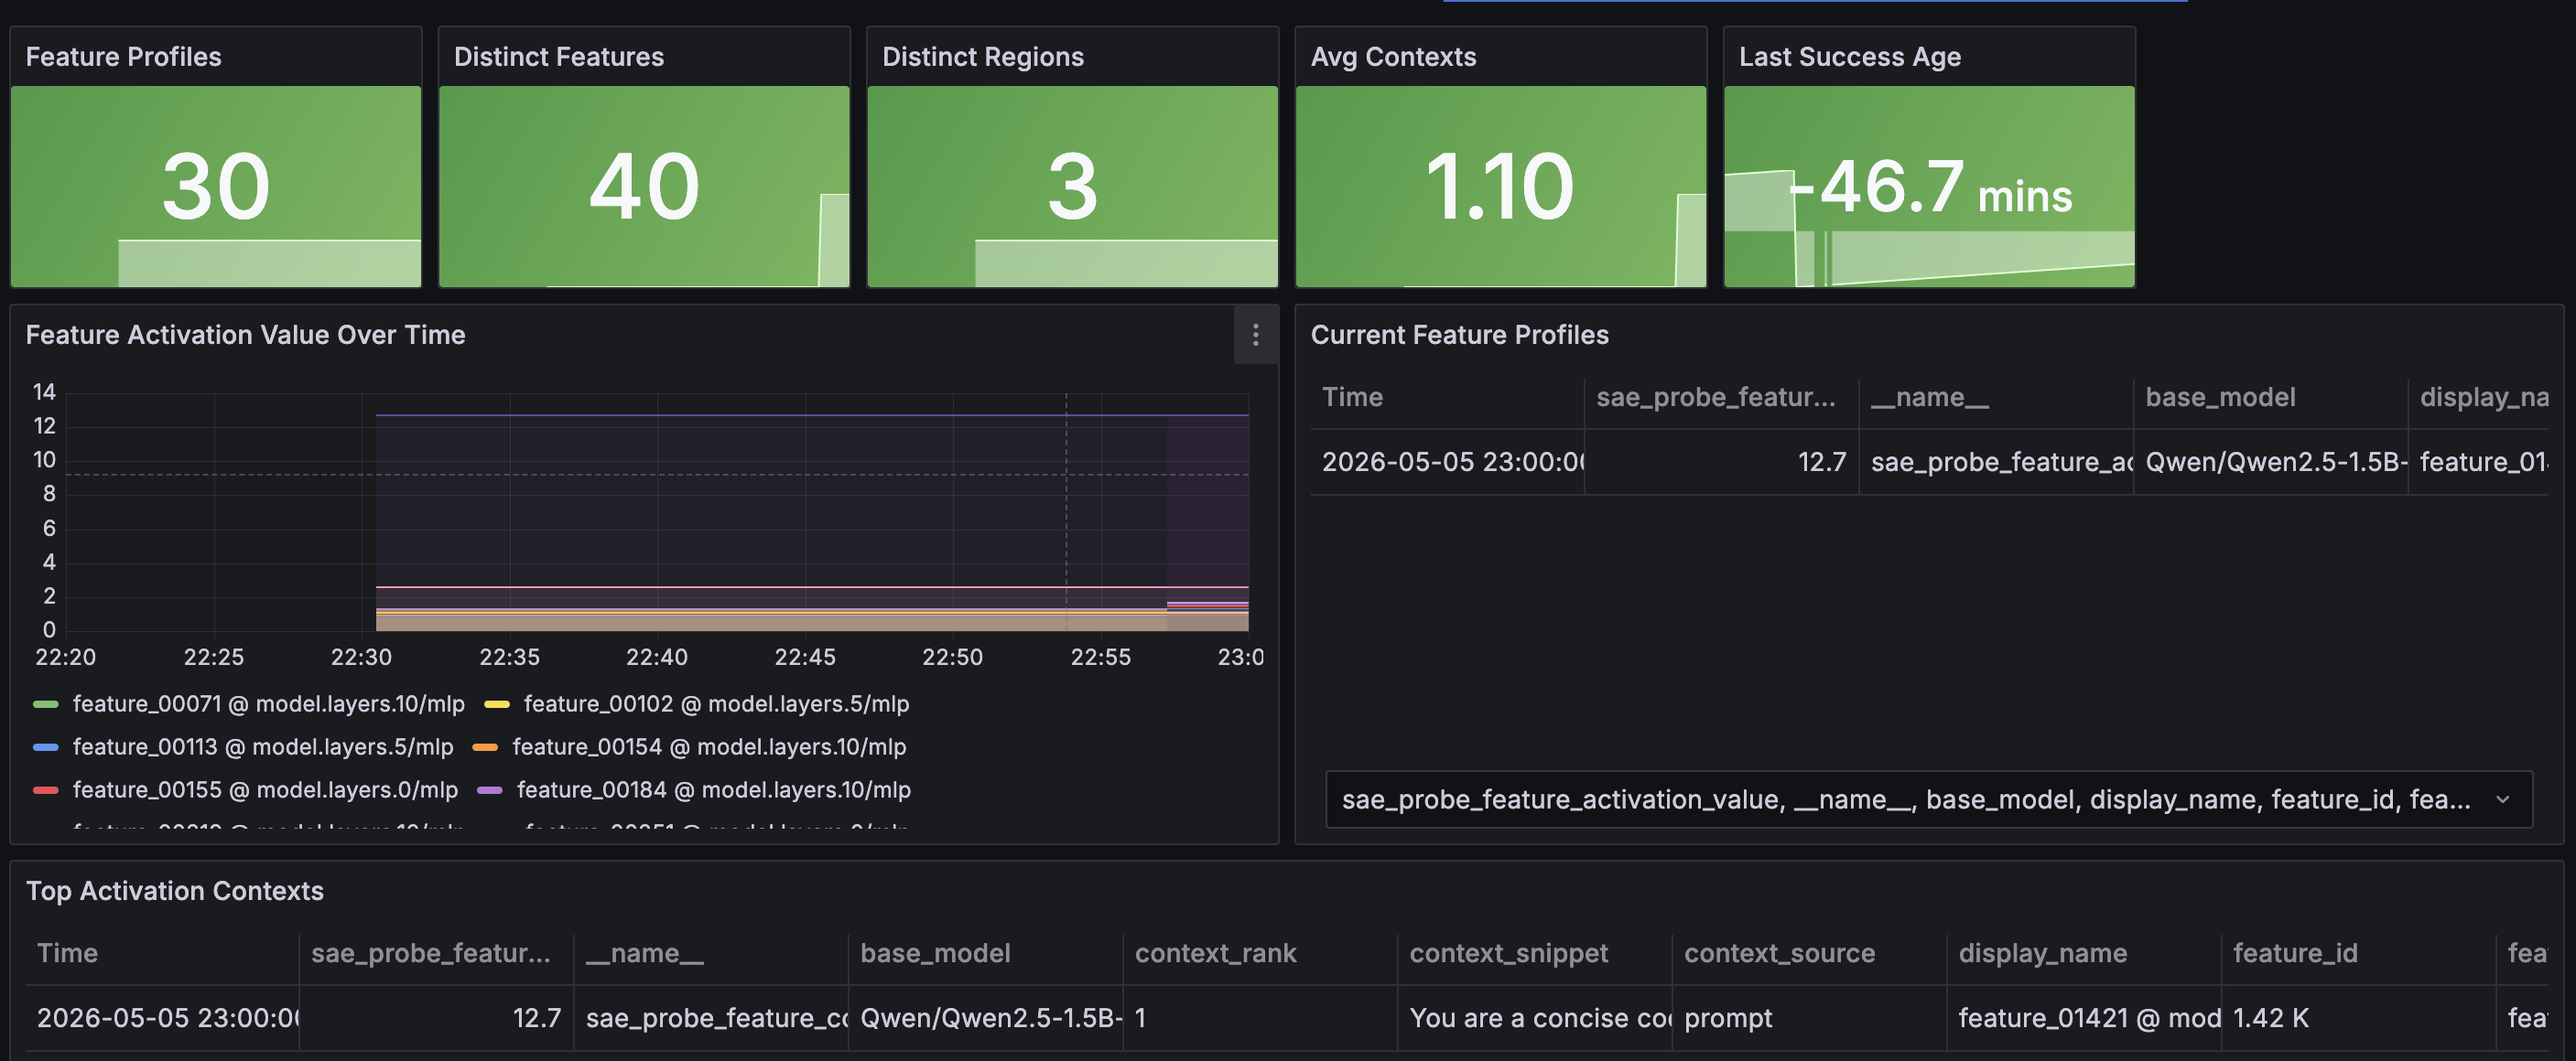Open Distinct Features panel title

[559, 57]
